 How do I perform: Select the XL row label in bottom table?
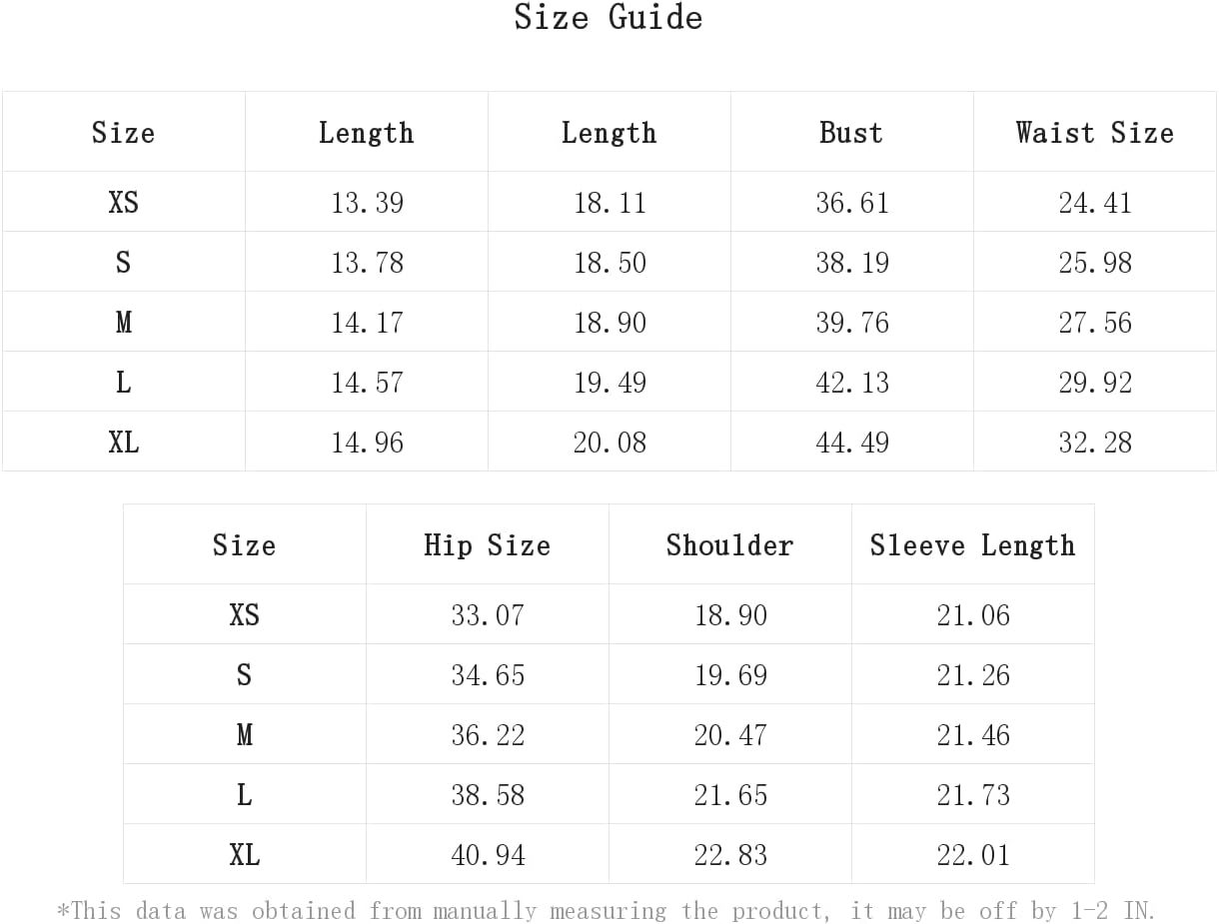point(244,854)
